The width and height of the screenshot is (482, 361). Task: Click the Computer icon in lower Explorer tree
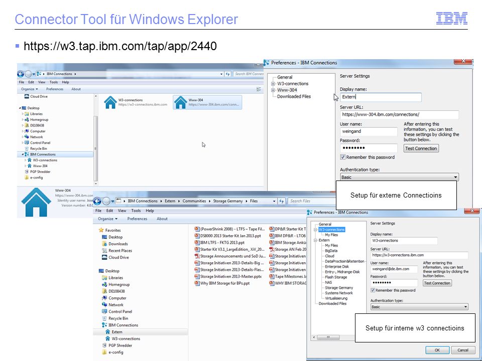click(x=104, y=298)
